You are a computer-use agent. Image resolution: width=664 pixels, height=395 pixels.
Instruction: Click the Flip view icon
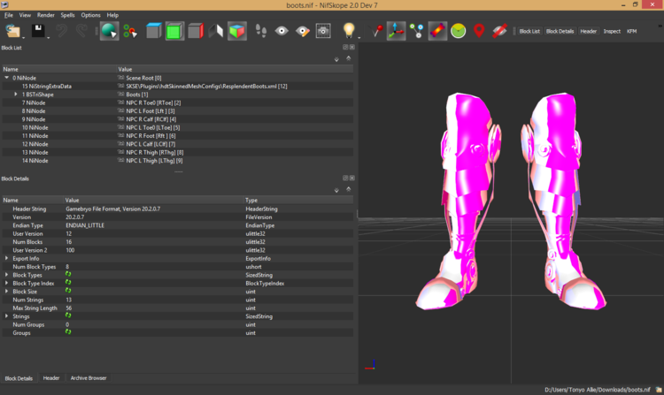(216, 31)
